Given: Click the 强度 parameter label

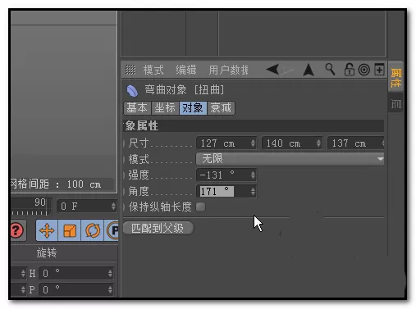Looking at the screenshot, I should pyautogui.click(x=139, y=175).
